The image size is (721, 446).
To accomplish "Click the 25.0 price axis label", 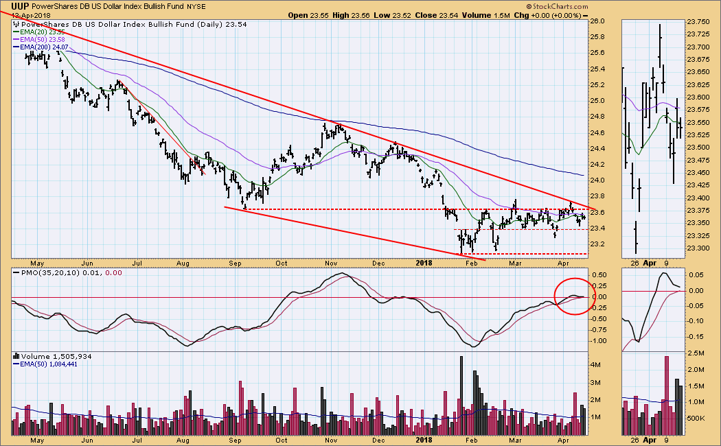I will coord(597,101).
